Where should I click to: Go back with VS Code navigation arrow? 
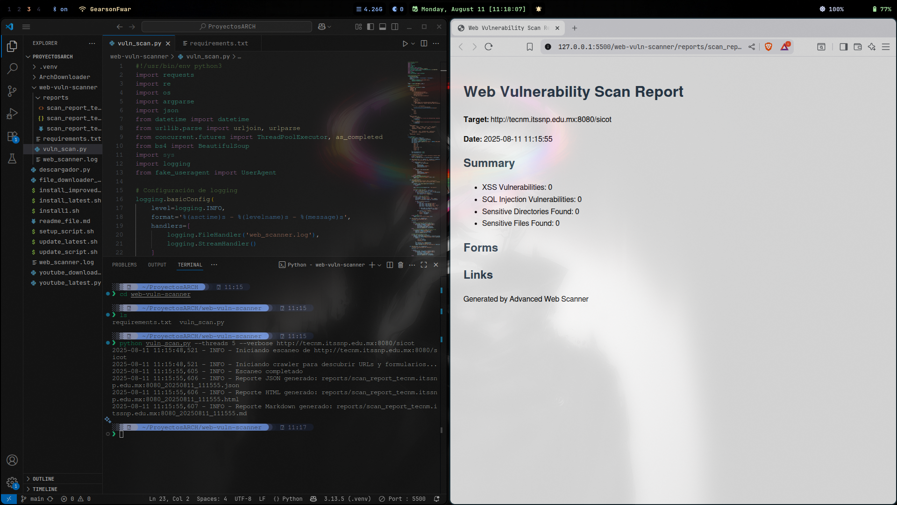[120, 27]
